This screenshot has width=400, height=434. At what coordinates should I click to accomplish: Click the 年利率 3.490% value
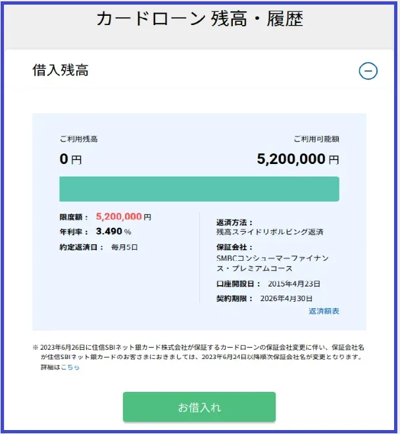pyautogui.click(x=113, y=232)
